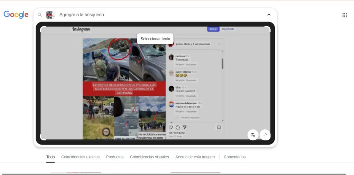This screenshot has width=354, height=175.
Task: Switch to Coincidencias exactas tab
Action: coord(80,157)
